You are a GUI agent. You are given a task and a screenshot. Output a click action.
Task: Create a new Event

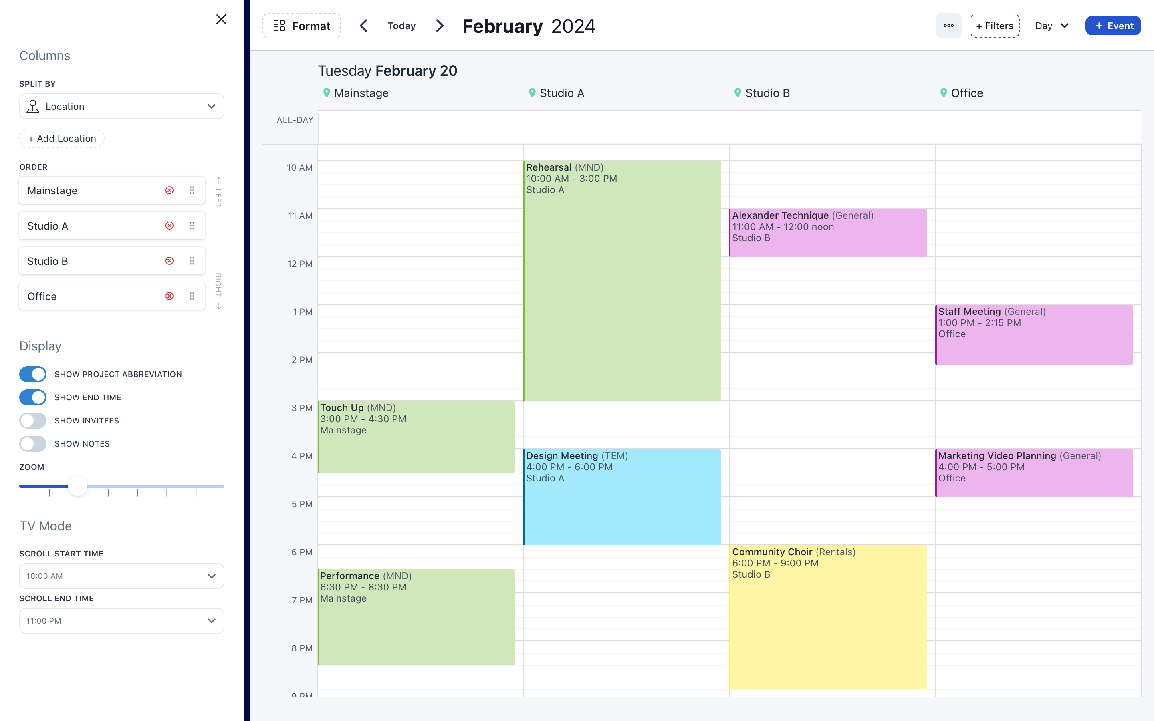1113,26
